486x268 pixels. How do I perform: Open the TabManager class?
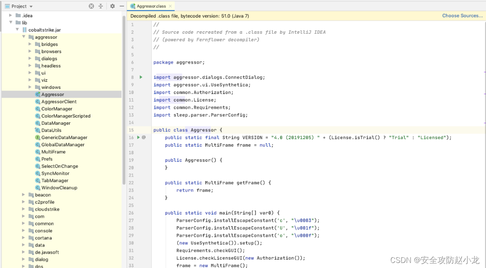54,180
